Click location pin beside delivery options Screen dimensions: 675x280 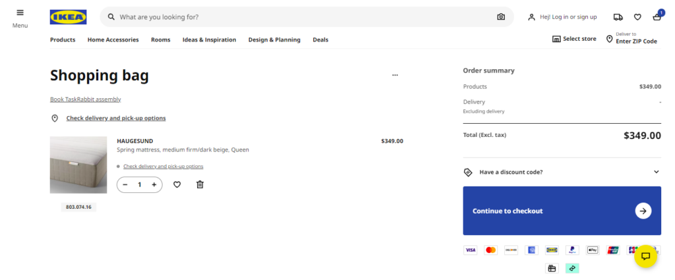point(55,119)
